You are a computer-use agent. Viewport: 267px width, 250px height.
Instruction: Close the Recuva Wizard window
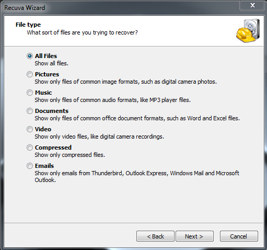pyautogui.click(x=252, y=6)
